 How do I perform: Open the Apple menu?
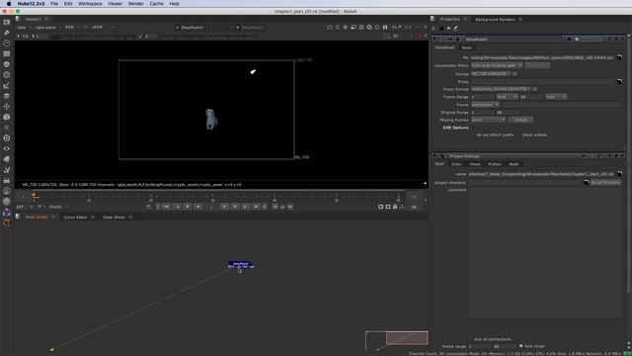tap(9, 4)
